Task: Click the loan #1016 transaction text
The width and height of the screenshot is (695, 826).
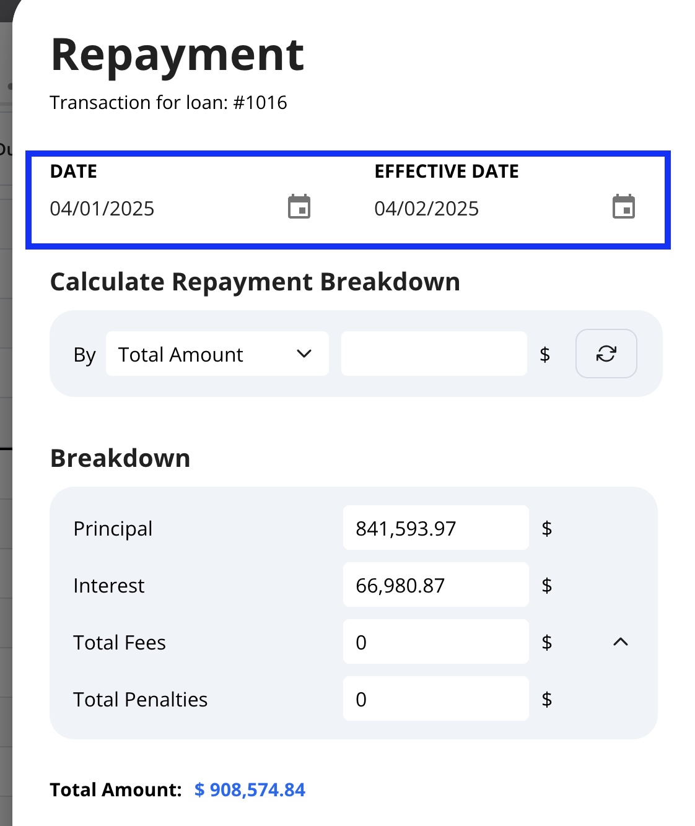Action: [x=168, y=102]
